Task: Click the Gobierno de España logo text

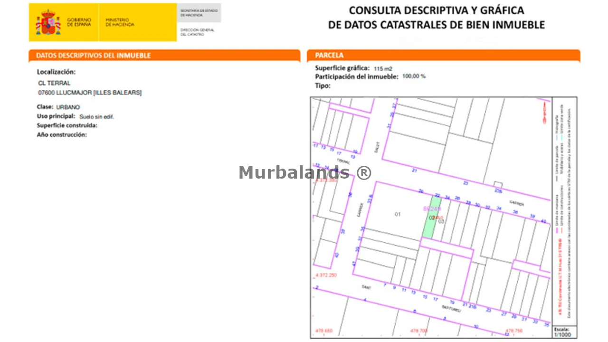Action: click(79, 22)
